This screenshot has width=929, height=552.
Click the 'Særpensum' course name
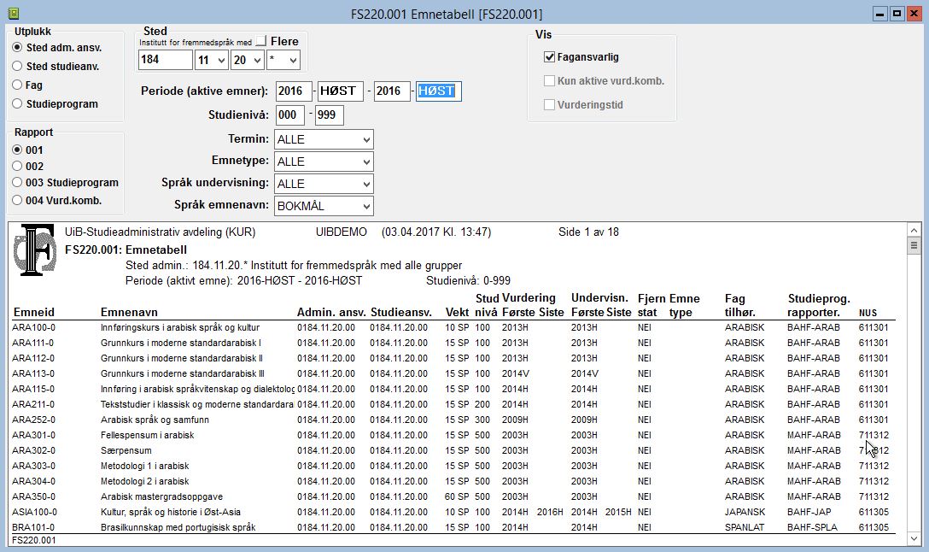pyautogui.click(x=126, y=451)
